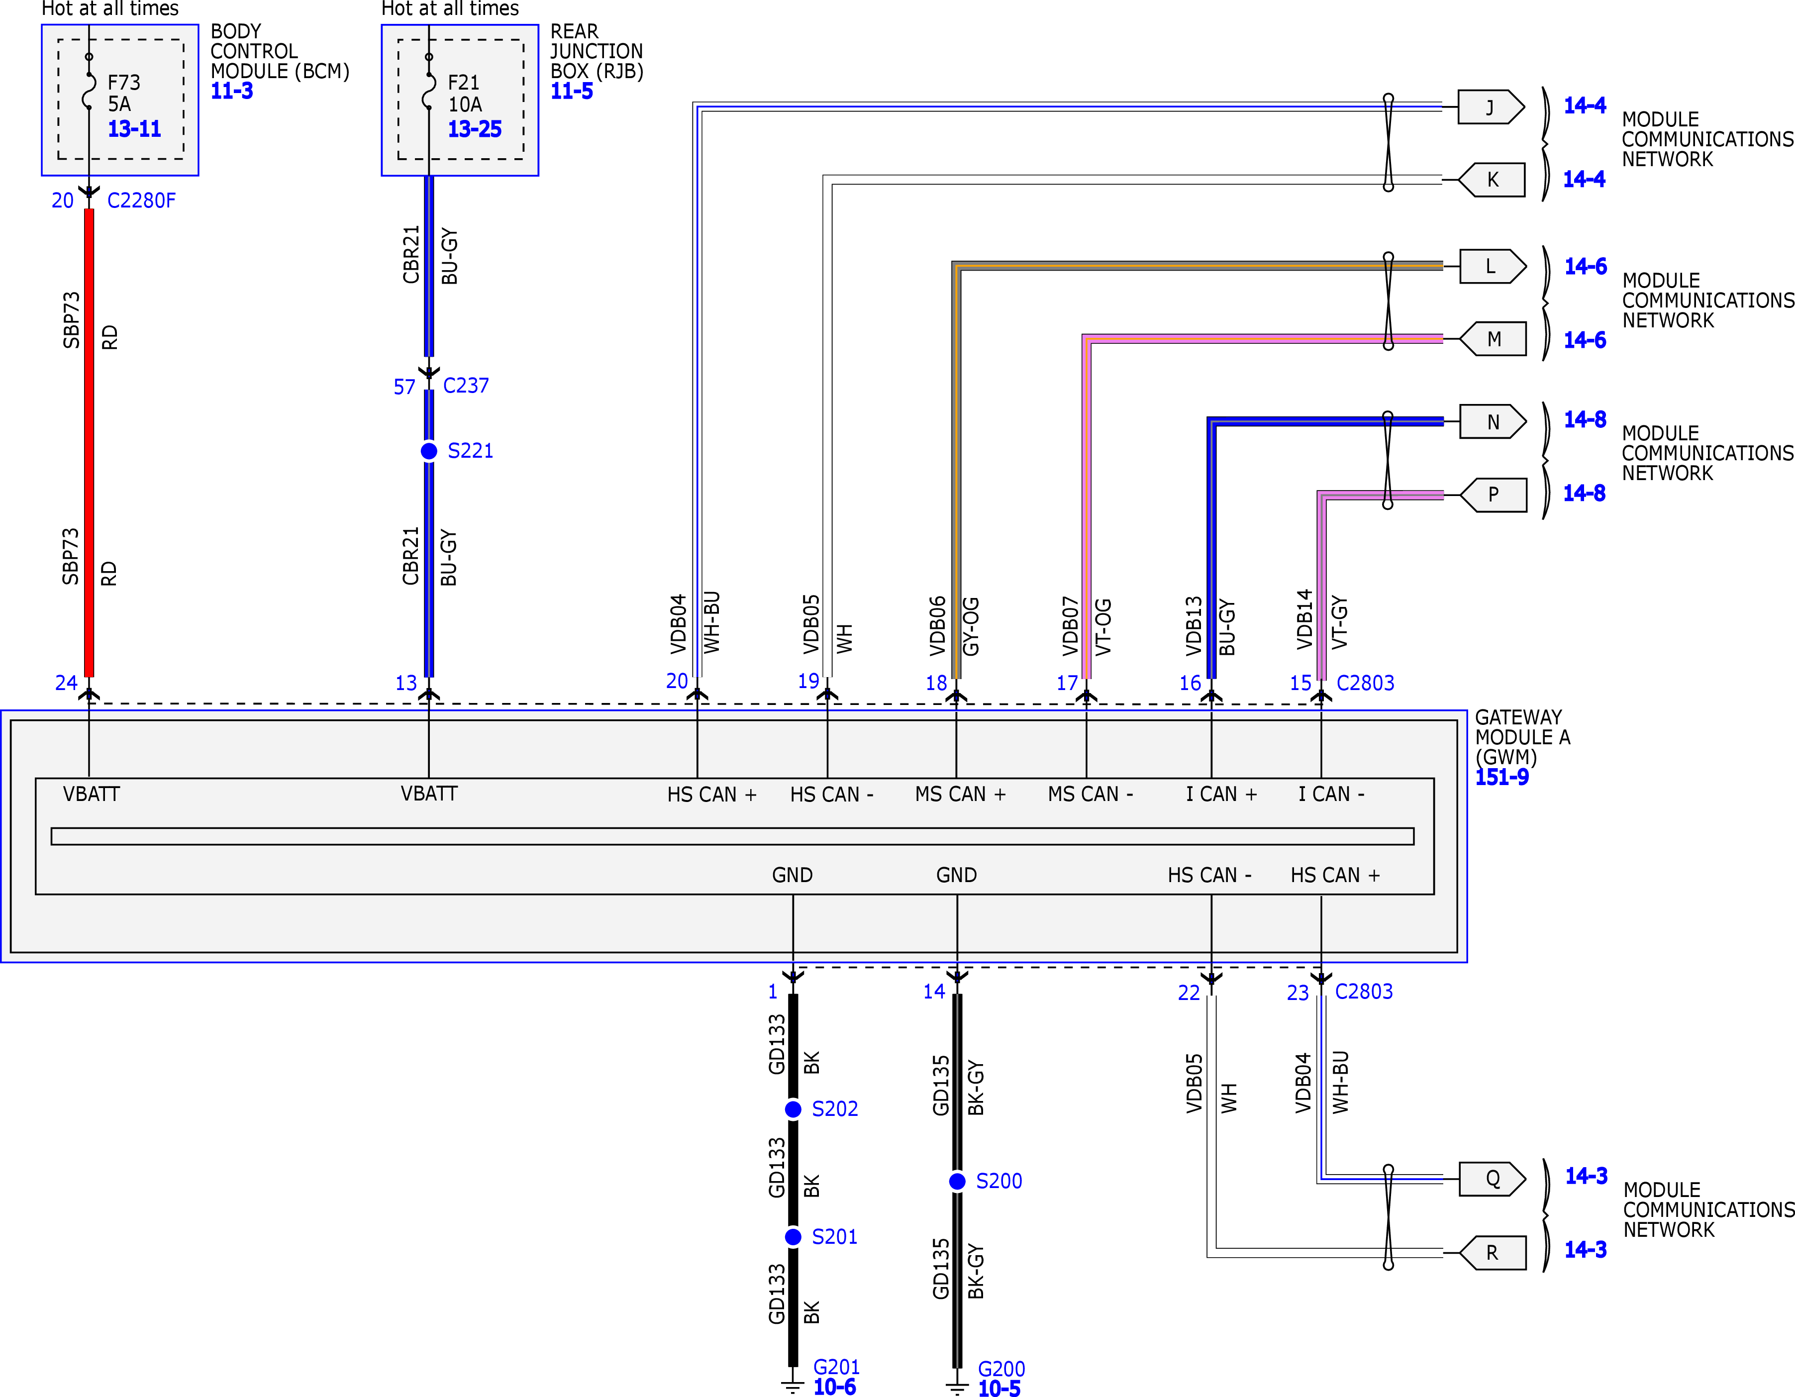Image resolution: width=1795 pixels, height=1397 pixels.
Task: Click pin number 14 on GD135 wire
Action: [x=934, y=992]
